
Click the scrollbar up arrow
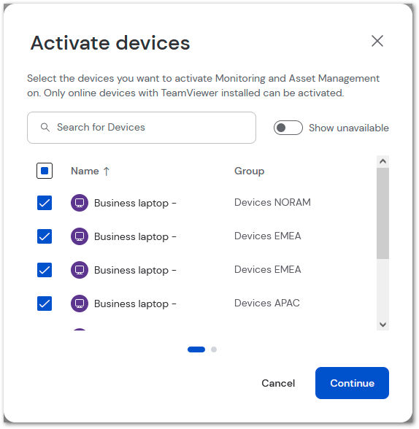coord(383,161)
